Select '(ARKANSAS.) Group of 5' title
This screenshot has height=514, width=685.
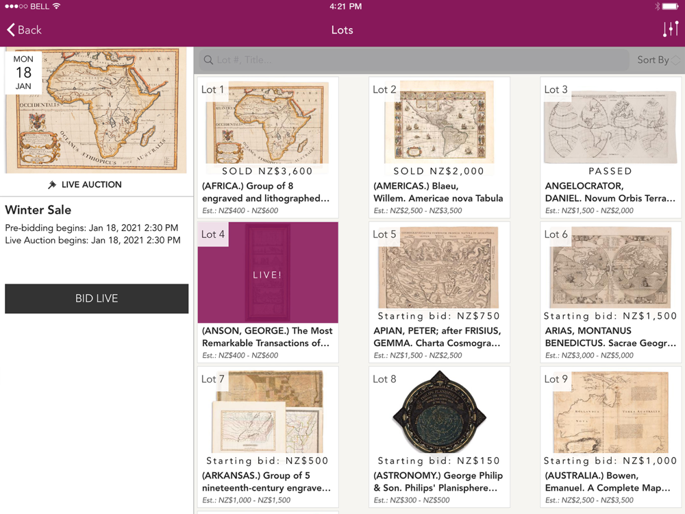266,482
